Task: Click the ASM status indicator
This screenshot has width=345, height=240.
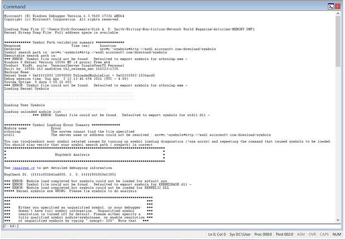Action: pos(301,234)
